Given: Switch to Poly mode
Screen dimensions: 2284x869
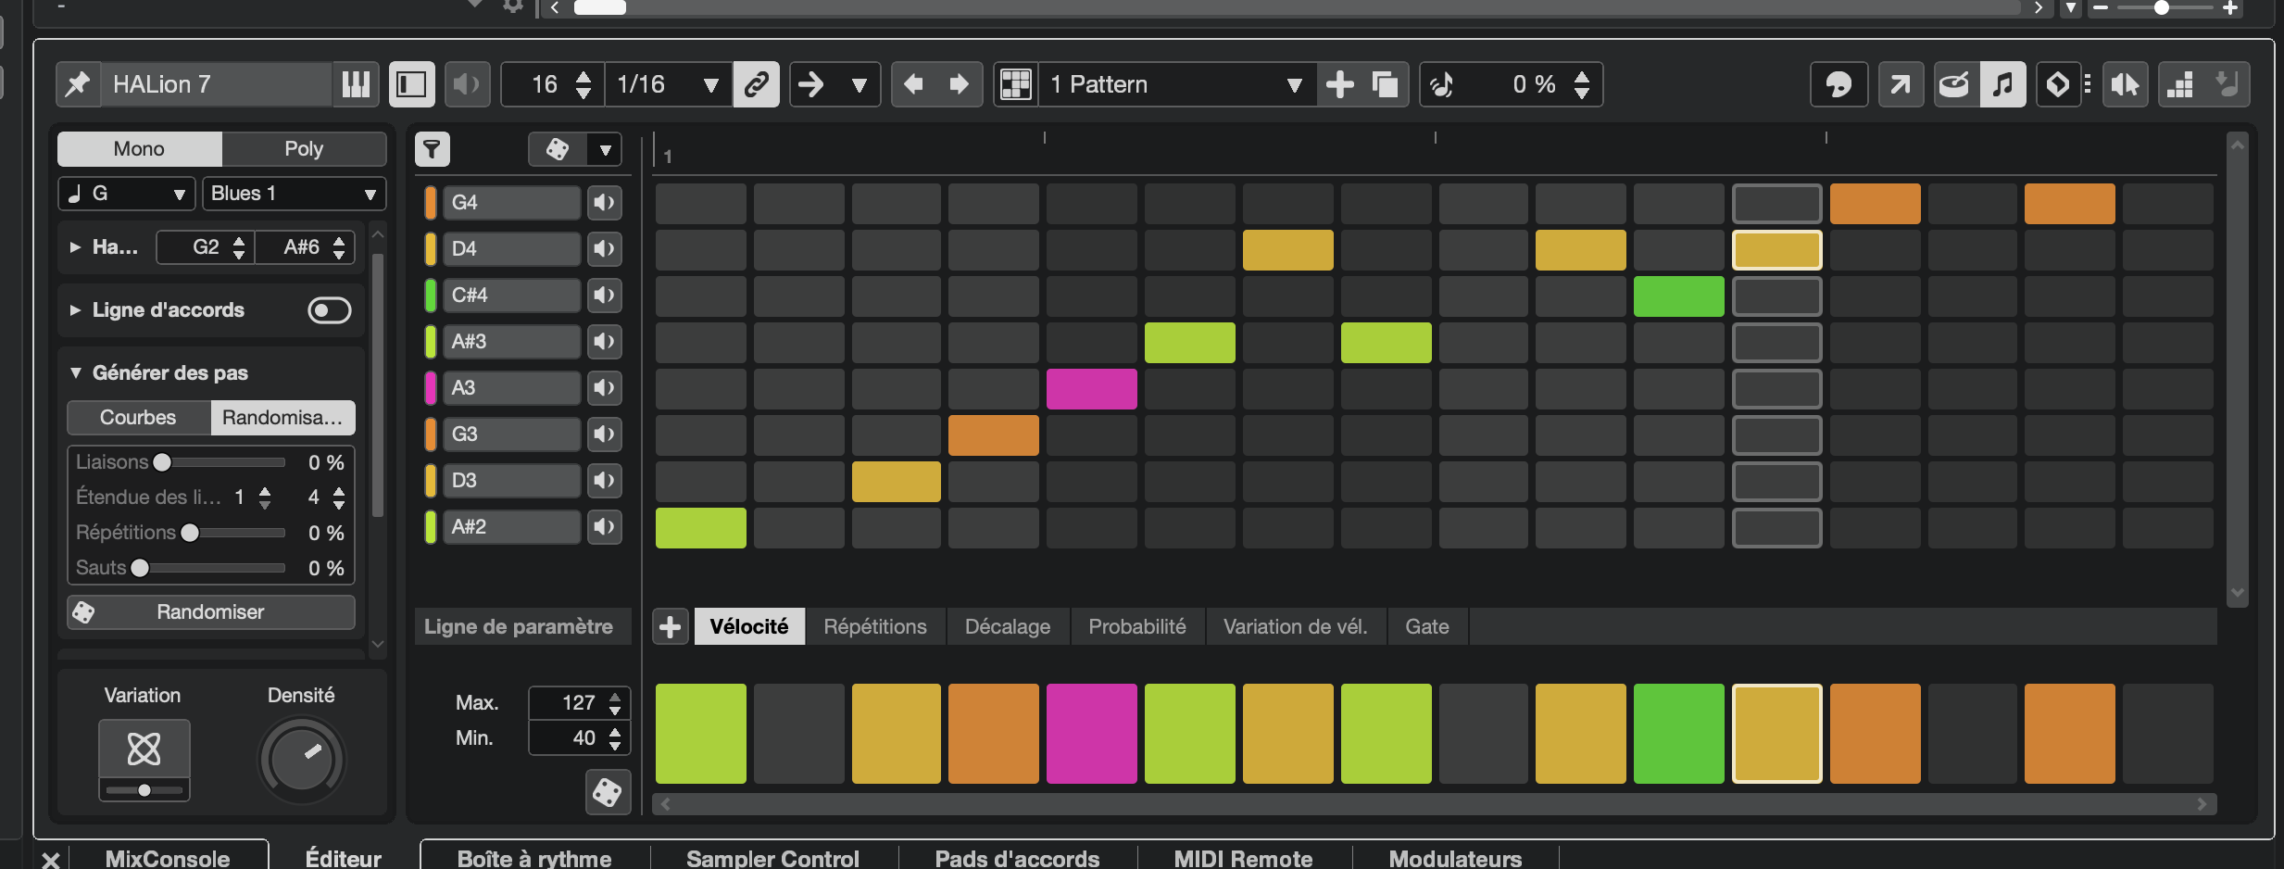Looking at the screenshot, I should (303, 149).
